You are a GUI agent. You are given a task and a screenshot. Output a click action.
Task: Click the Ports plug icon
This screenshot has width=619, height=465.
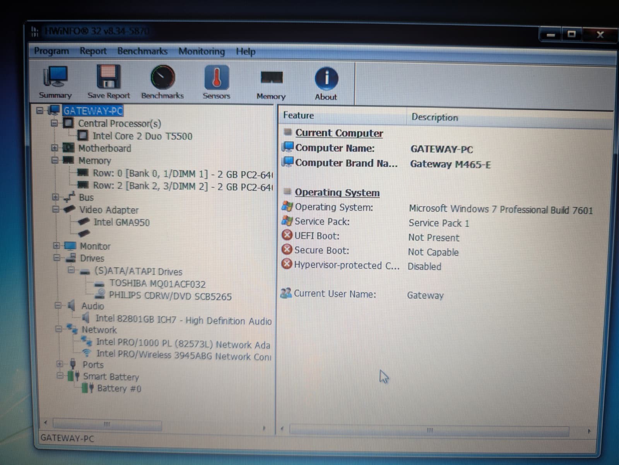73,364
